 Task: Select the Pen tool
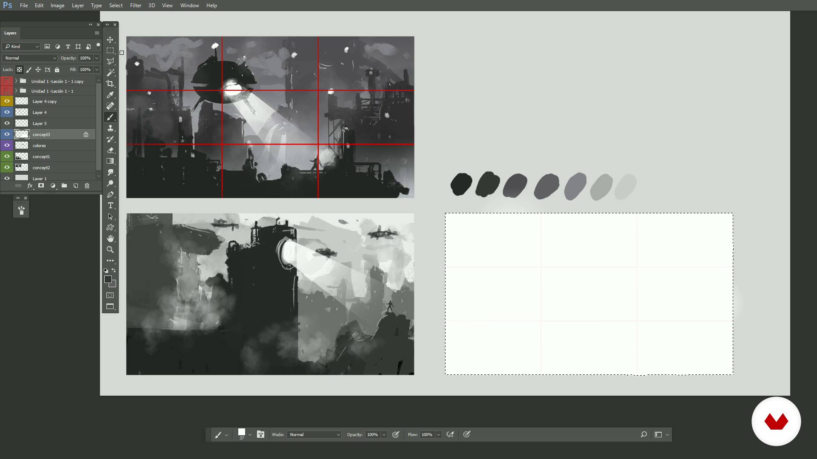110,194
